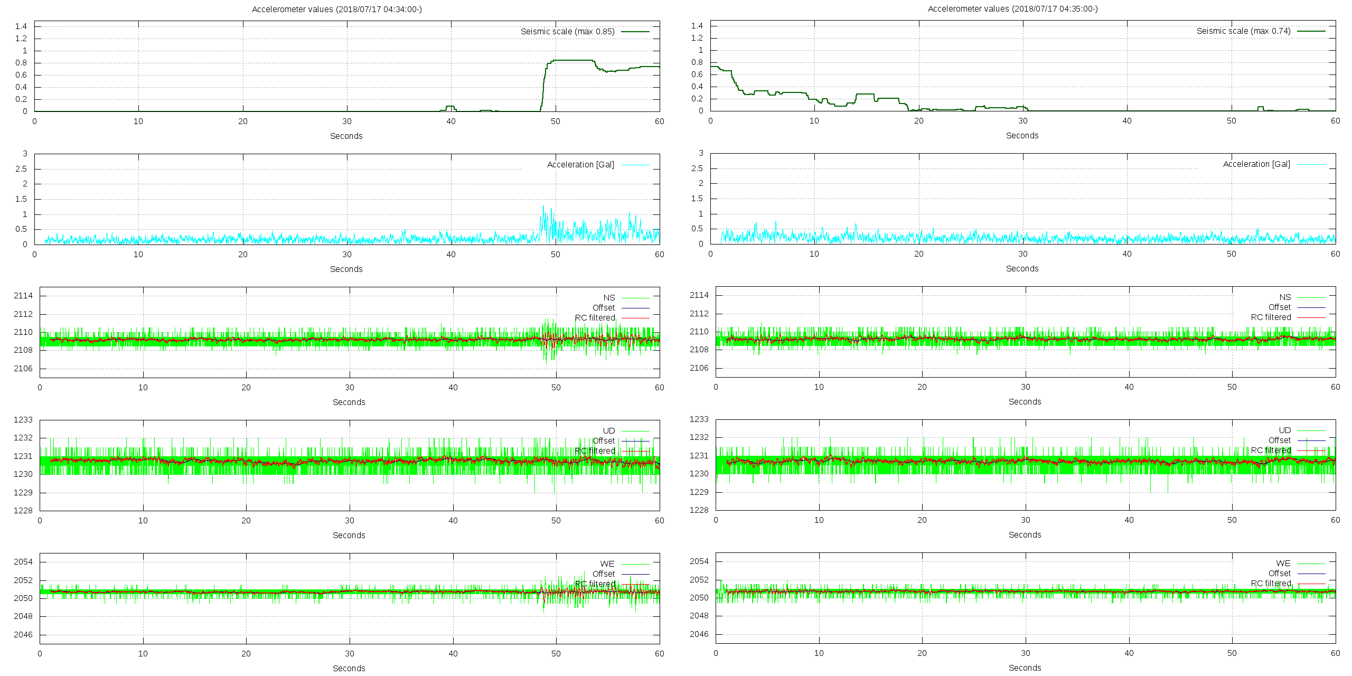Select Offset legend label in right WE plot

pyautogui.click(x=1279, y=574)
